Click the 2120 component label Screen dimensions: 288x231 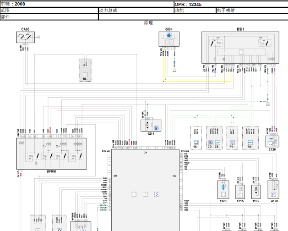click(x=272, y=149)
